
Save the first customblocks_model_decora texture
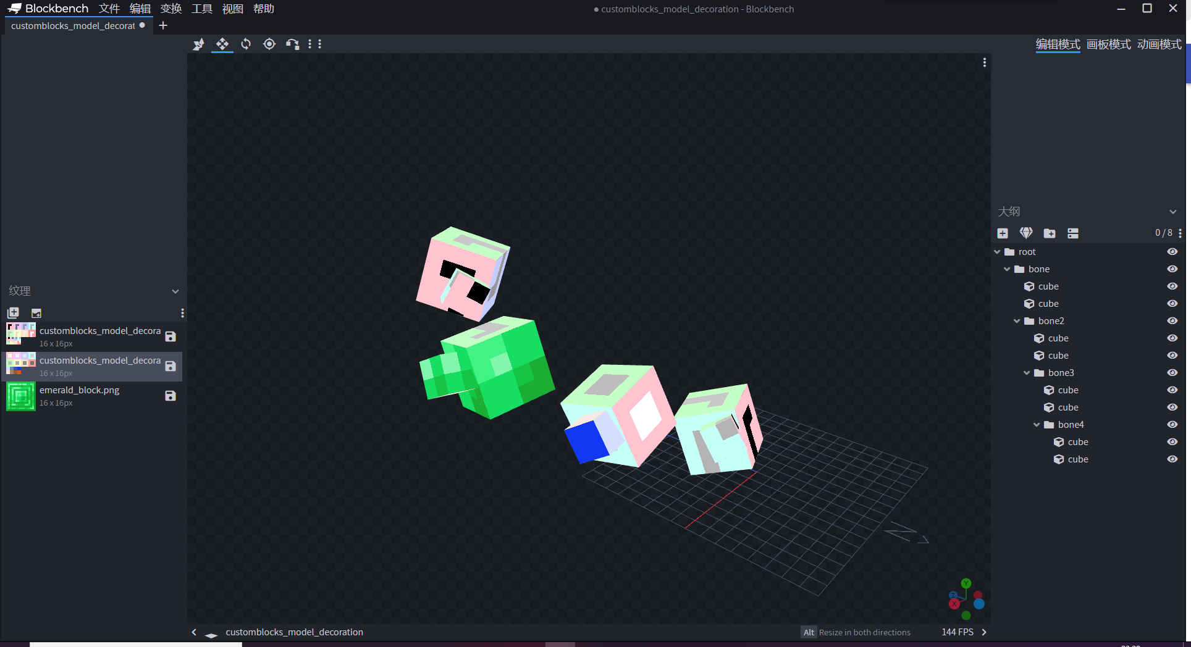[x=170, y=336]
